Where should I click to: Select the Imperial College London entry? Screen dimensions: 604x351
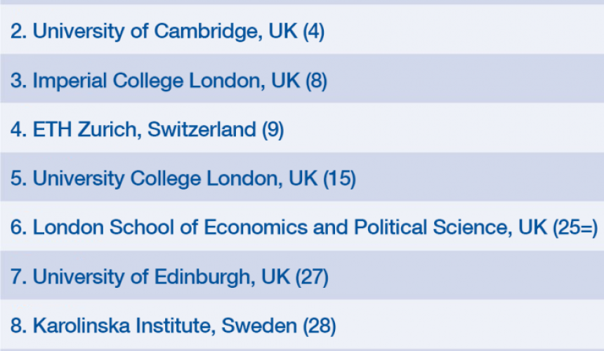tap(302, 79)
